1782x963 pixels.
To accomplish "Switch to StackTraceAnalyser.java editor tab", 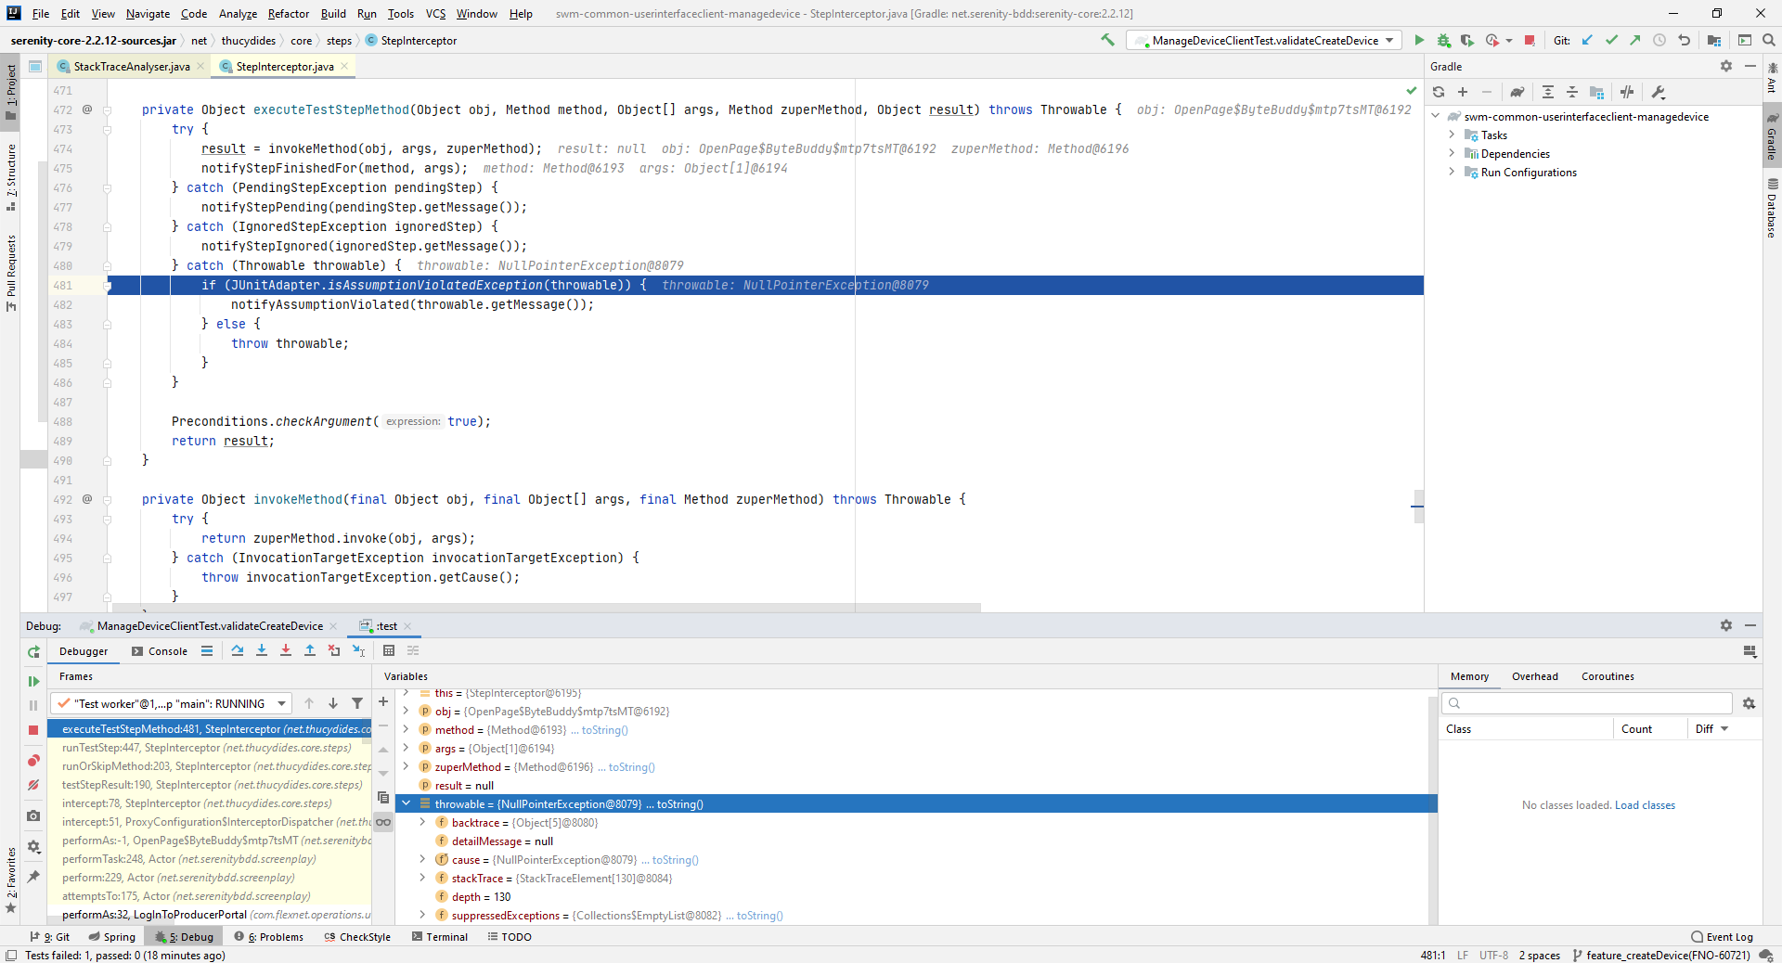I will tap(131, 67).
